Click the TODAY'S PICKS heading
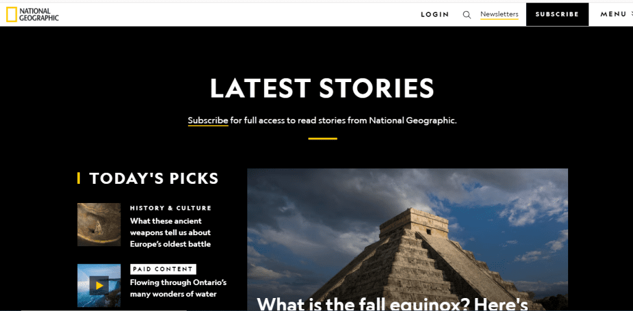The image size is (633, 311). 154,178
